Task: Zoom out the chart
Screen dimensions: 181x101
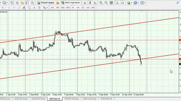Action: tap(106, 3)
